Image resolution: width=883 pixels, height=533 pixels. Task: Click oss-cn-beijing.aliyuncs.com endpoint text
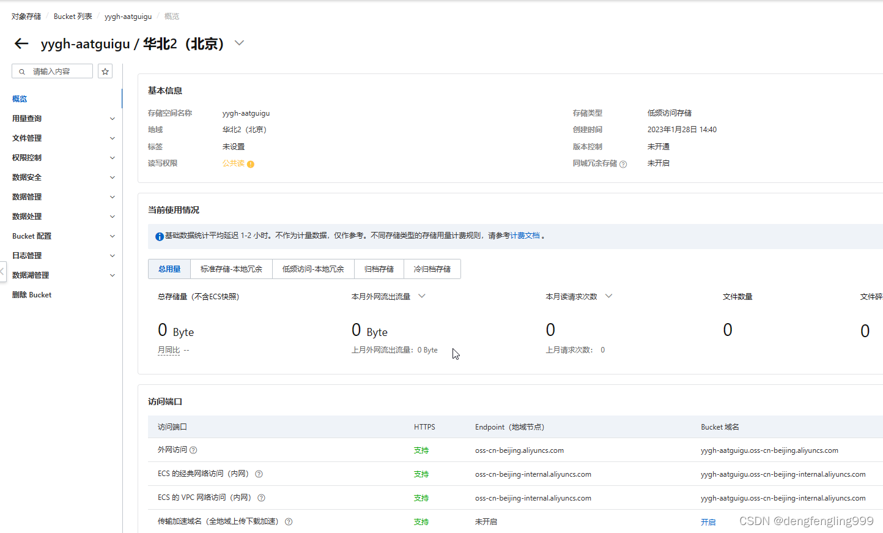(x=519, y=450)
